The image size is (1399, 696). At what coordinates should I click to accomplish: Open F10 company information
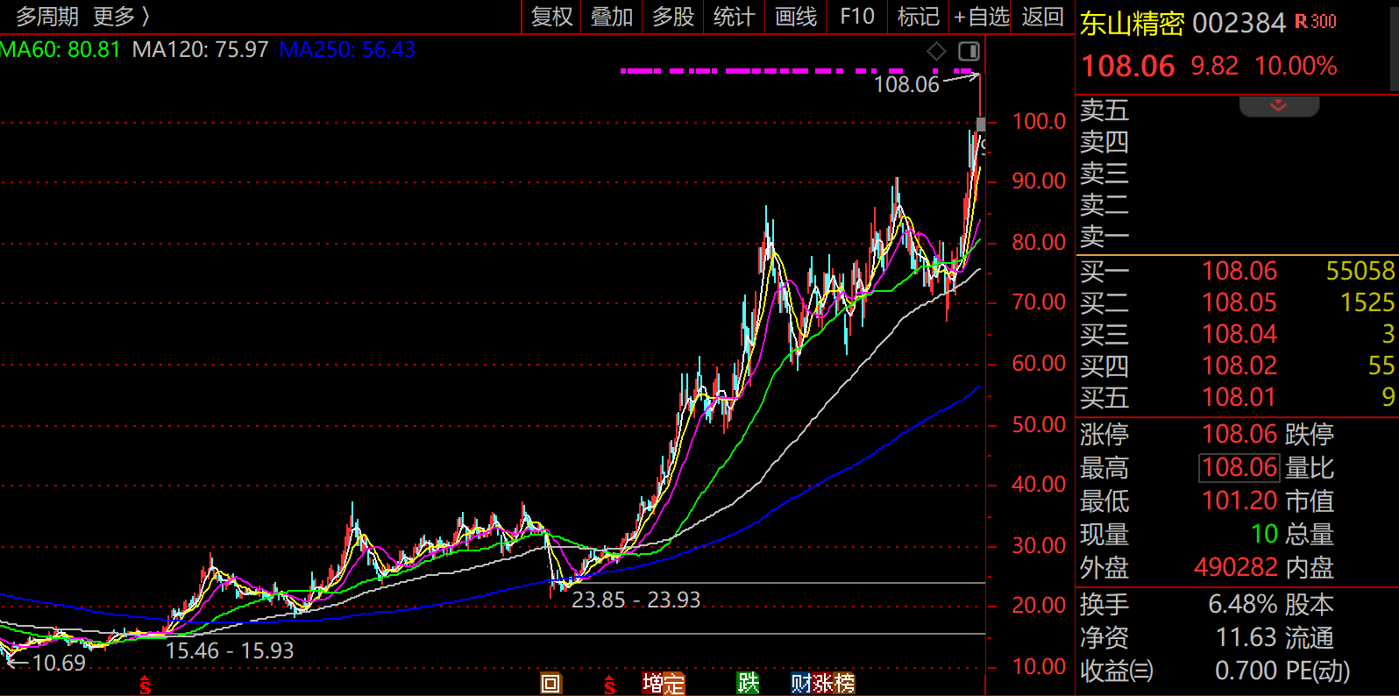tap(856, 17)
